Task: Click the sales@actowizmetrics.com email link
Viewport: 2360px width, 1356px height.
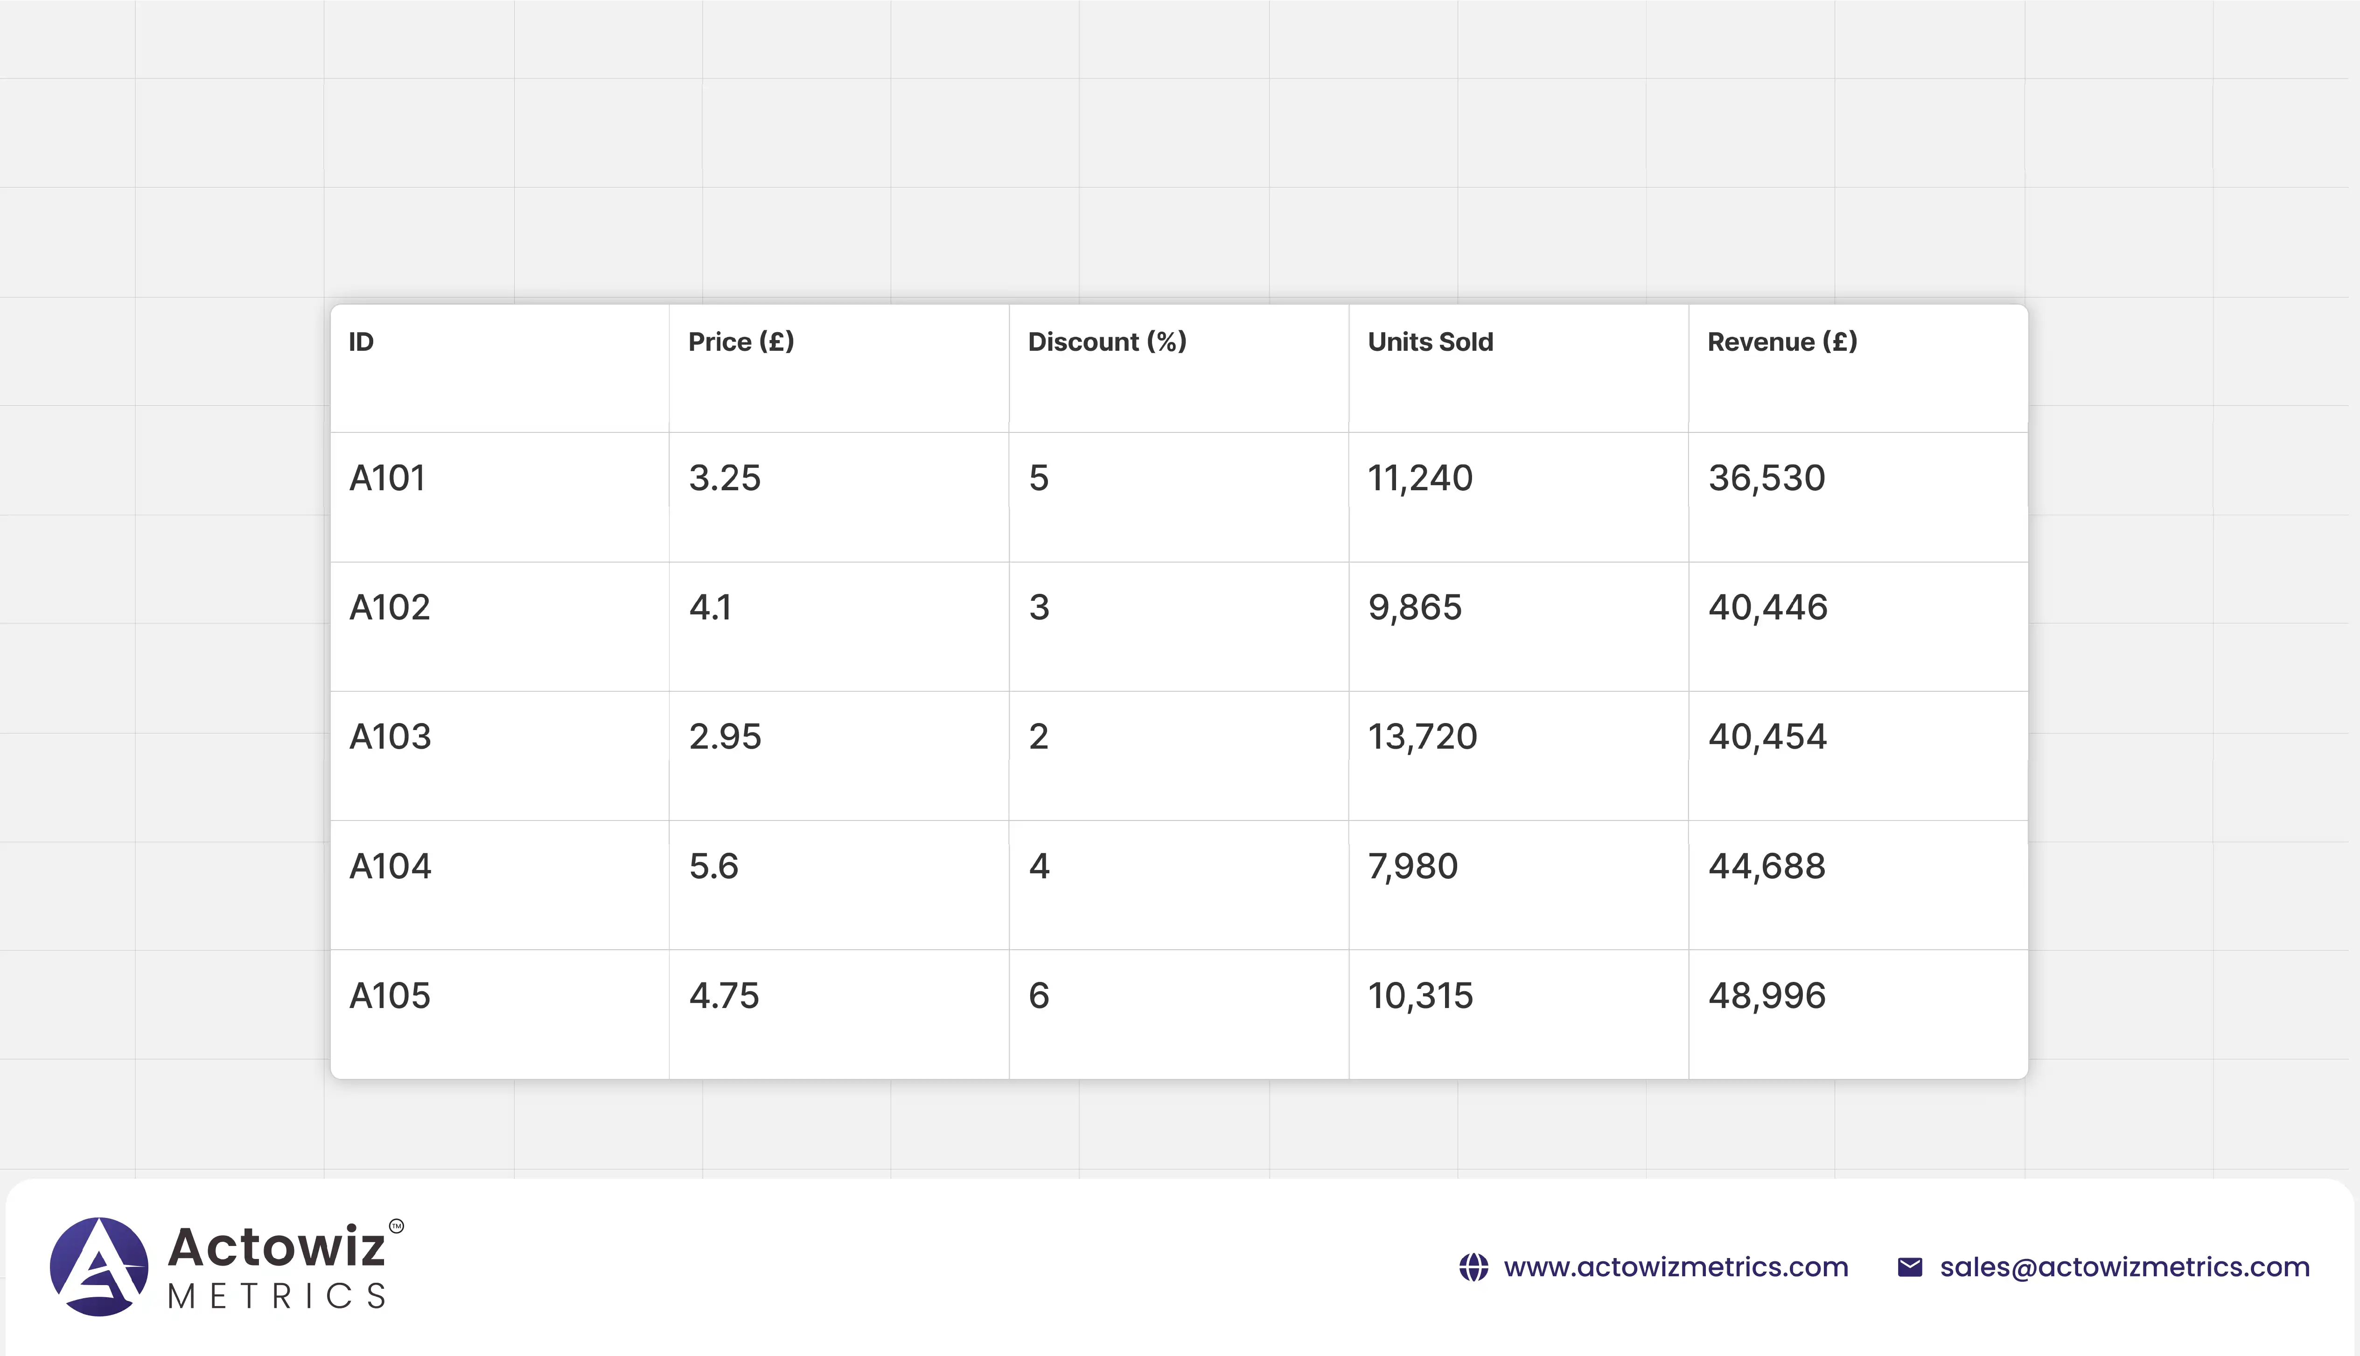Action: pyautogui.click(x=2124, y=1266)
